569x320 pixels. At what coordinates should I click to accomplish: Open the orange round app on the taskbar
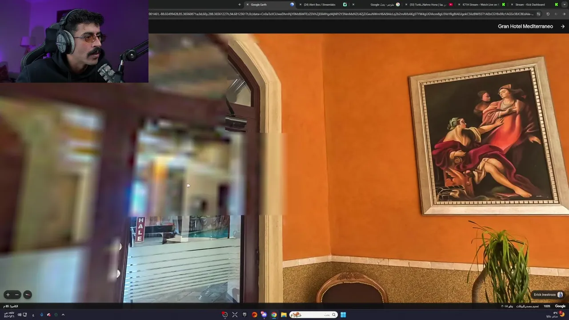tap(254, 315)
